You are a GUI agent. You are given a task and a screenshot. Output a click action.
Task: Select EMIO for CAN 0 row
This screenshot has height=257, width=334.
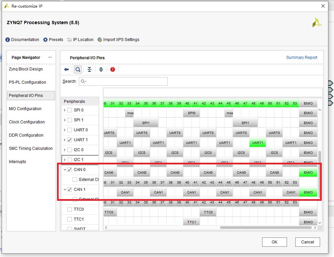click(x=308, y=173)
